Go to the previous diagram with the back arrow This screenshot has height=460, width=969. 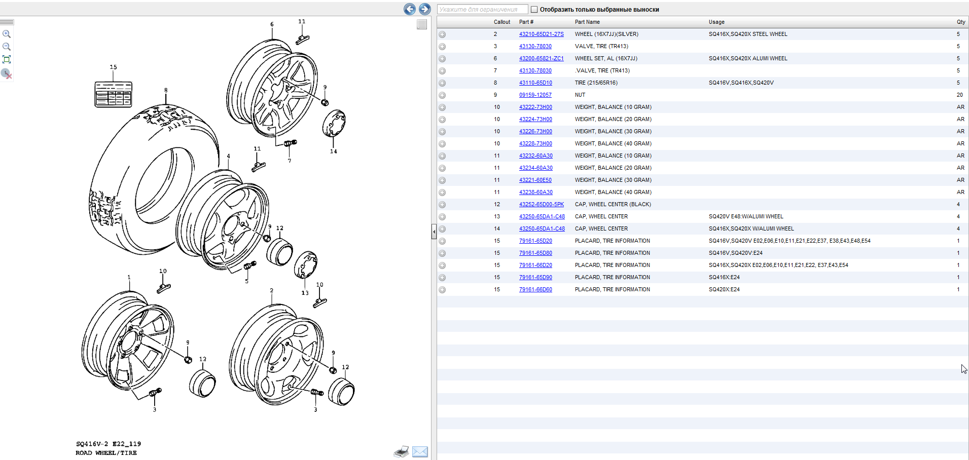[x=410, y=9]
